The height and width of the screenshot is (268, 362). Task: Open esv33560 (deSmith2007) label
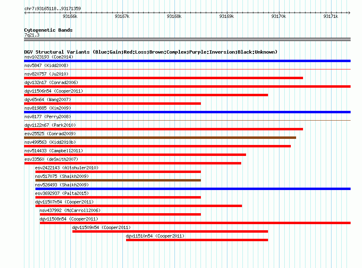tap(51, 159)
